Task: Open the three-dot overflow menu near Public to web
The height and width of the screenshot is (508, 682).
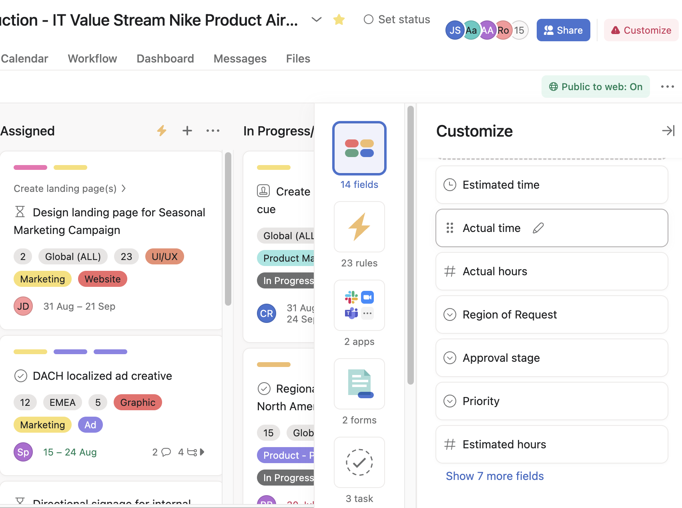Action: (668, 87)
